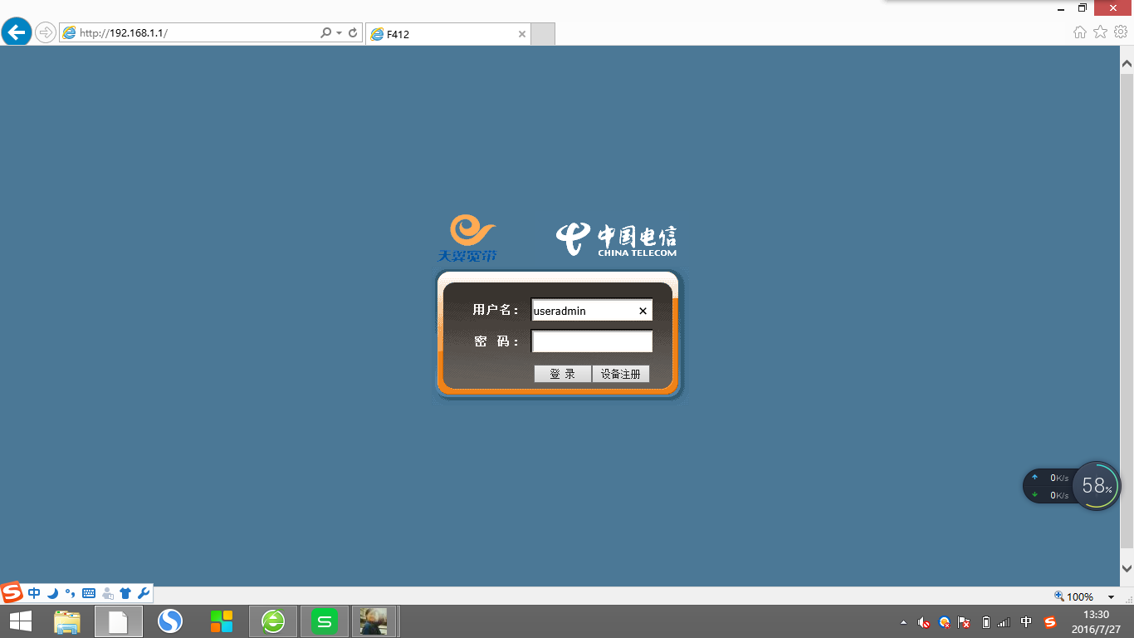
Task: Open the Windows Start button
Action: 21,621
